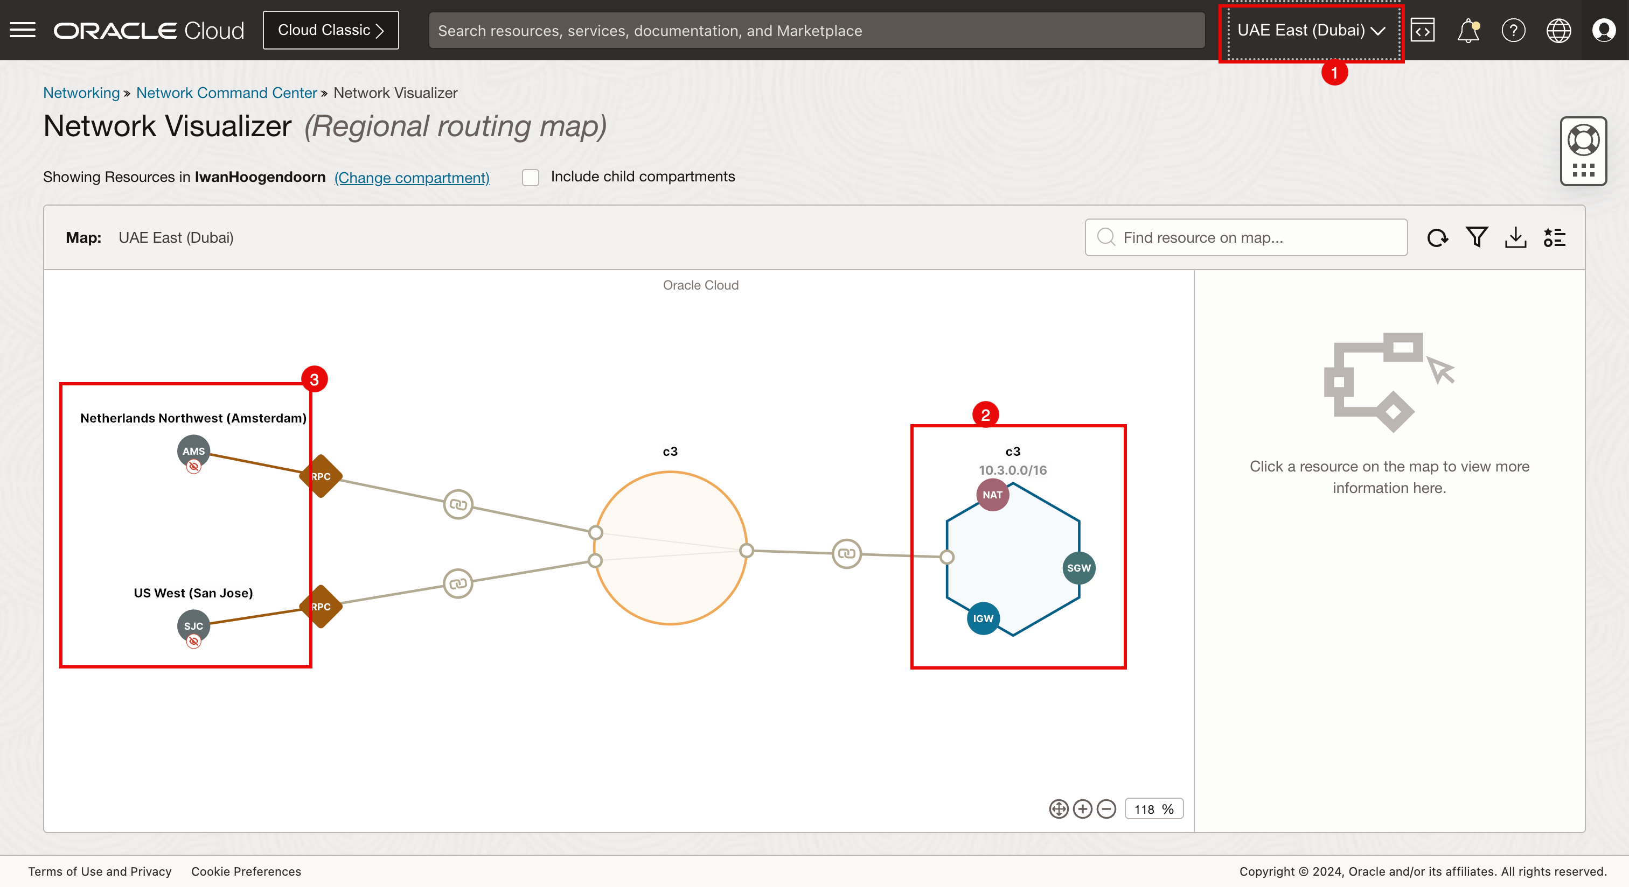Toggle hidden-eye icon under SJC node
The height and width of the screenshot is (887, 1629).
click(193, 642)
